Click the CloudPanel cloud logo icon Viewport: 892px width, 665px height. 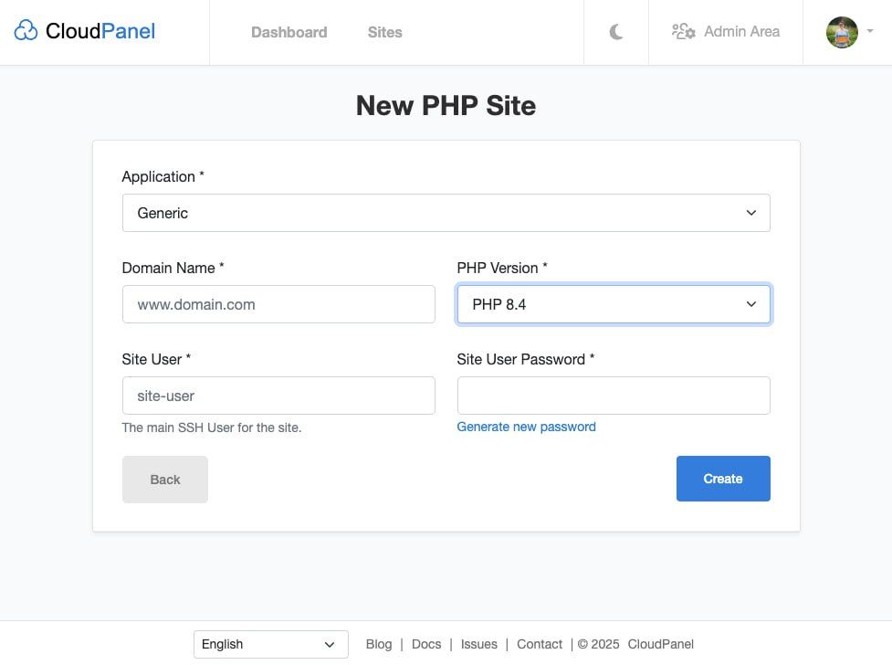[x=26, y=32]
